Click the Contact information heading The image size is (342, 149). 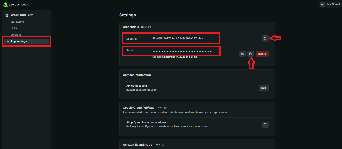[x=137, y=75]
